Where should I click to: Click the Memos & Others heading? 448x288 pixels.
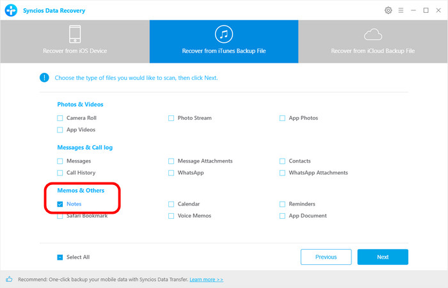[x=81, y=190]
